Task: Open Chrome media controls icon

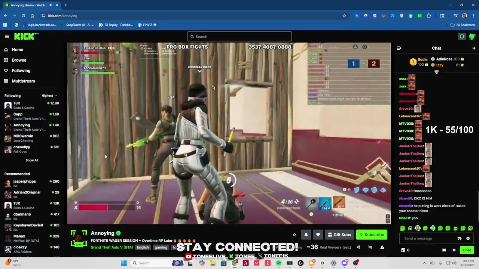Action: click(455, 16)
